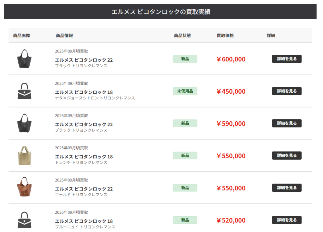Select the ¥550,000 price in the ゴールド row
The image size is (323, 232).
coord(231,188)
